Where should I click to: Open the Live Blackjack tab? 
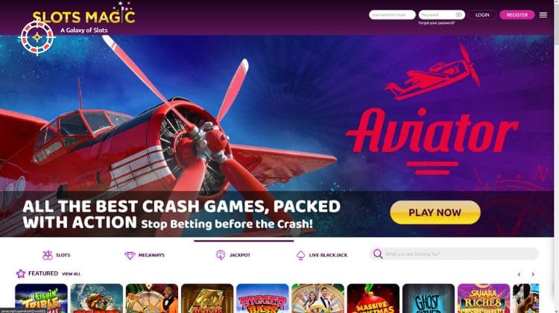pos(321,256)
